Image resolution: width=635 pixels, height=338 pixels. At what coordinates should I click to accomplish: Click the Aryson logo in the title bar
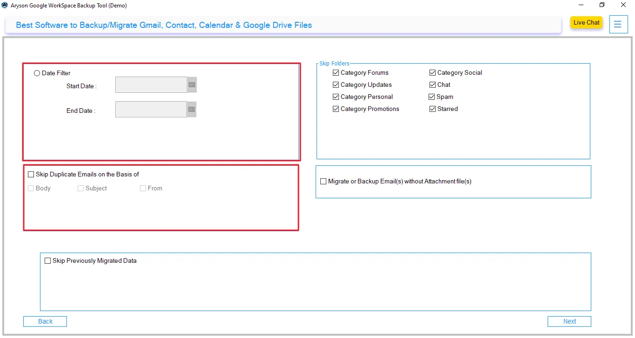click(x=5, y=5)
